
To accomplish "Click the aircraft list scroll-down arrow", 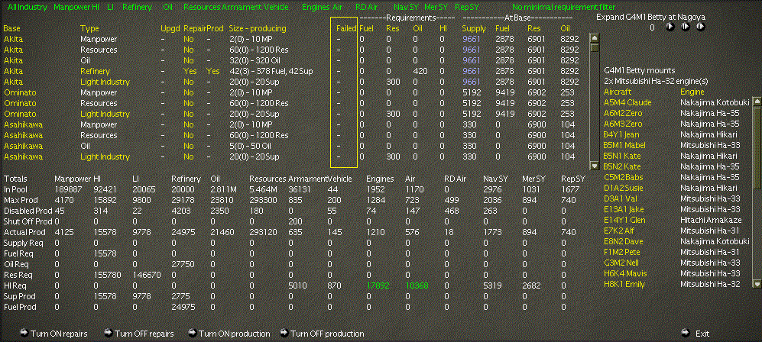I will point(757,284).
